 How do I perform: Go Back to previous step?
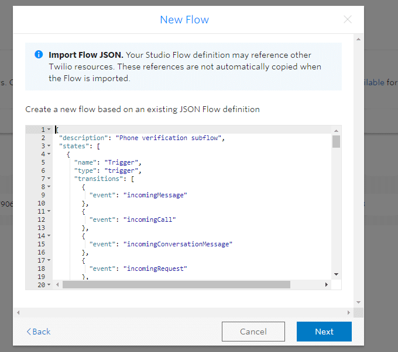[x=39, y=332]
